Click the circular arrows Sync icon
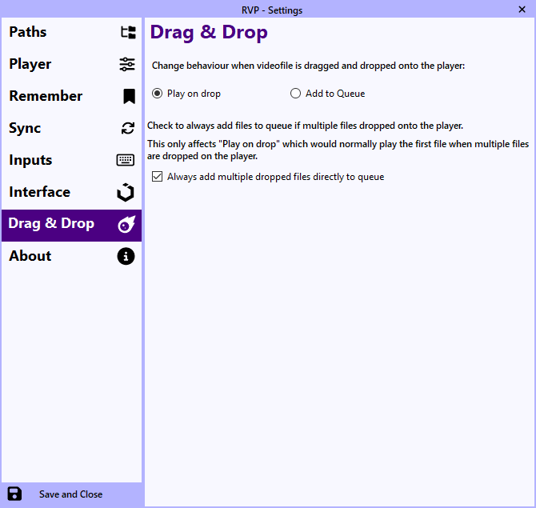The width and height of the screenshot is (536, 508). click(127, 129)
